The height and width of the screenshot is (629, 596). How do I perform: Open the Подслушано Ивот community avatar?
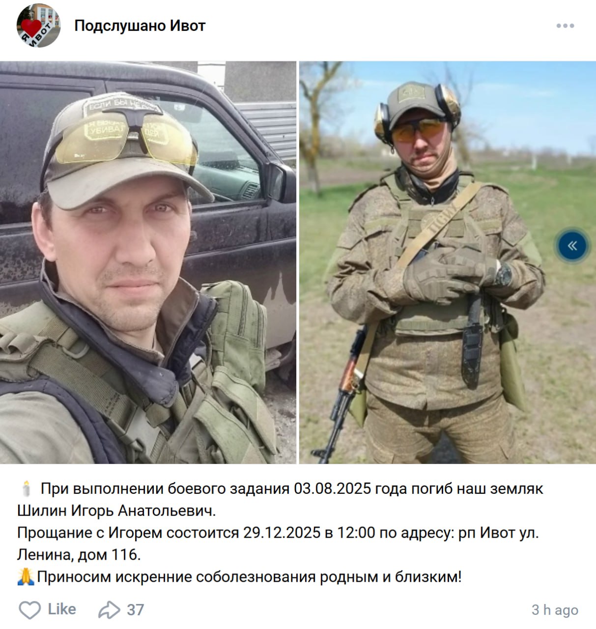pyautogui.click(x=38, y=26)
